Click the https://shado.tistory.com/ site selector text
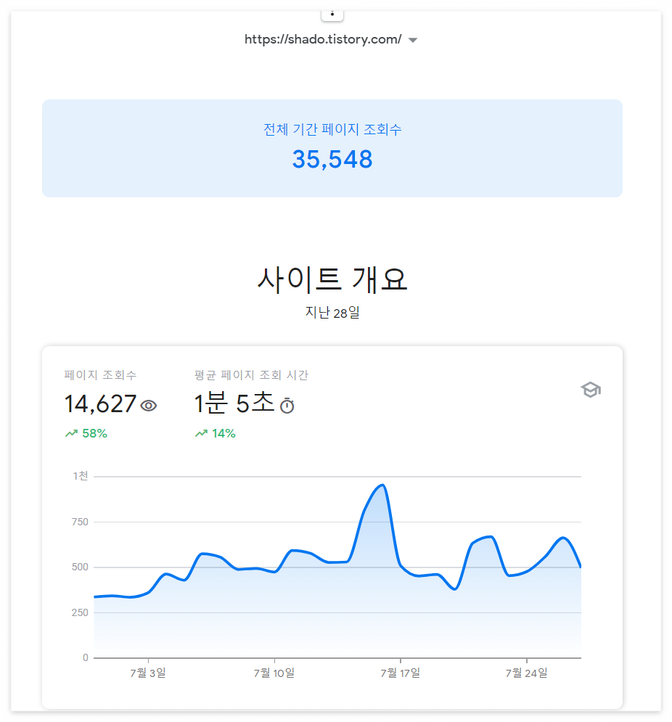Screen dimensions: 672x722 (x=323, y=40)
